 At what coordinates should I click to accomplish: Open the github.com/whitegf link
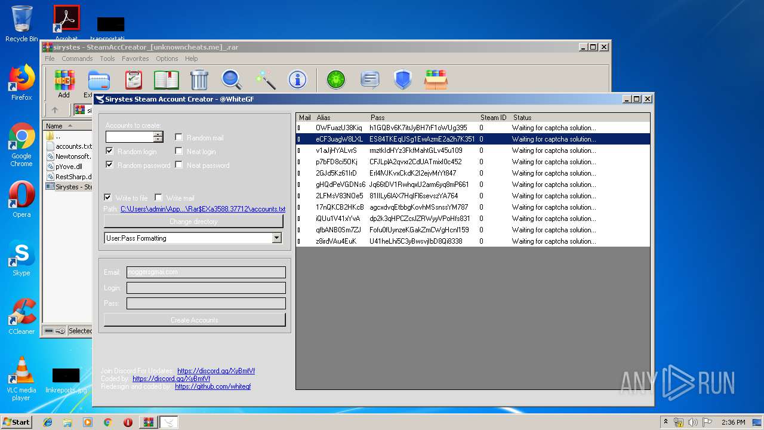212,386
